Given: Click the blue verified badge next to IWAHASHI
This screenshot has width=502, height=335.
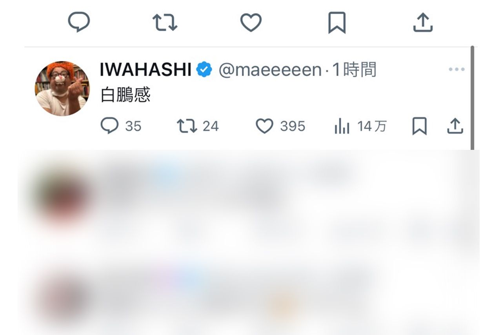Looking at the screenshot, I should tap(204, 70).
